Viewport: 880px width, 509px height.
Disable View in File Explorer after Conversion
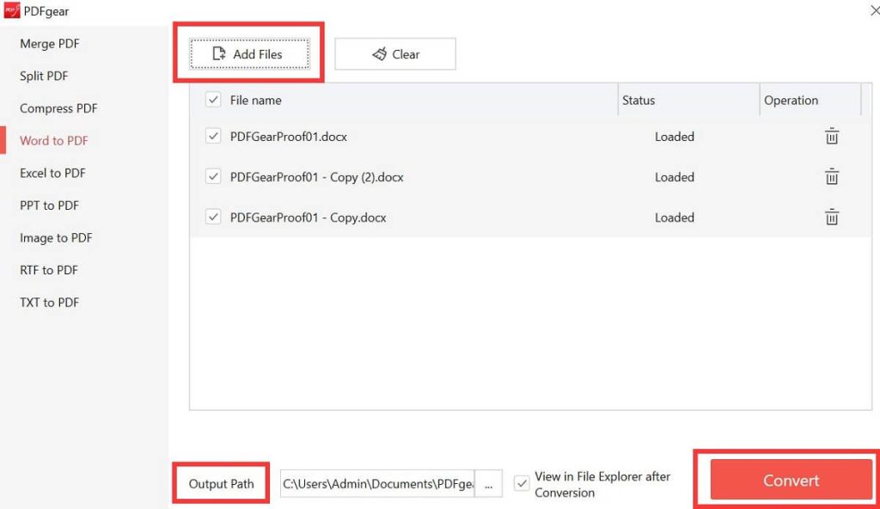tap(522, 483)
